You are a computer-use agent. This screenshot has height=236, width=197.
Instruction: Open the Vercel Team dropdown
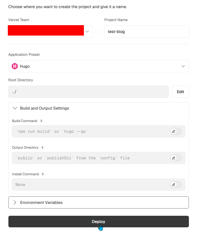[51, 32]
